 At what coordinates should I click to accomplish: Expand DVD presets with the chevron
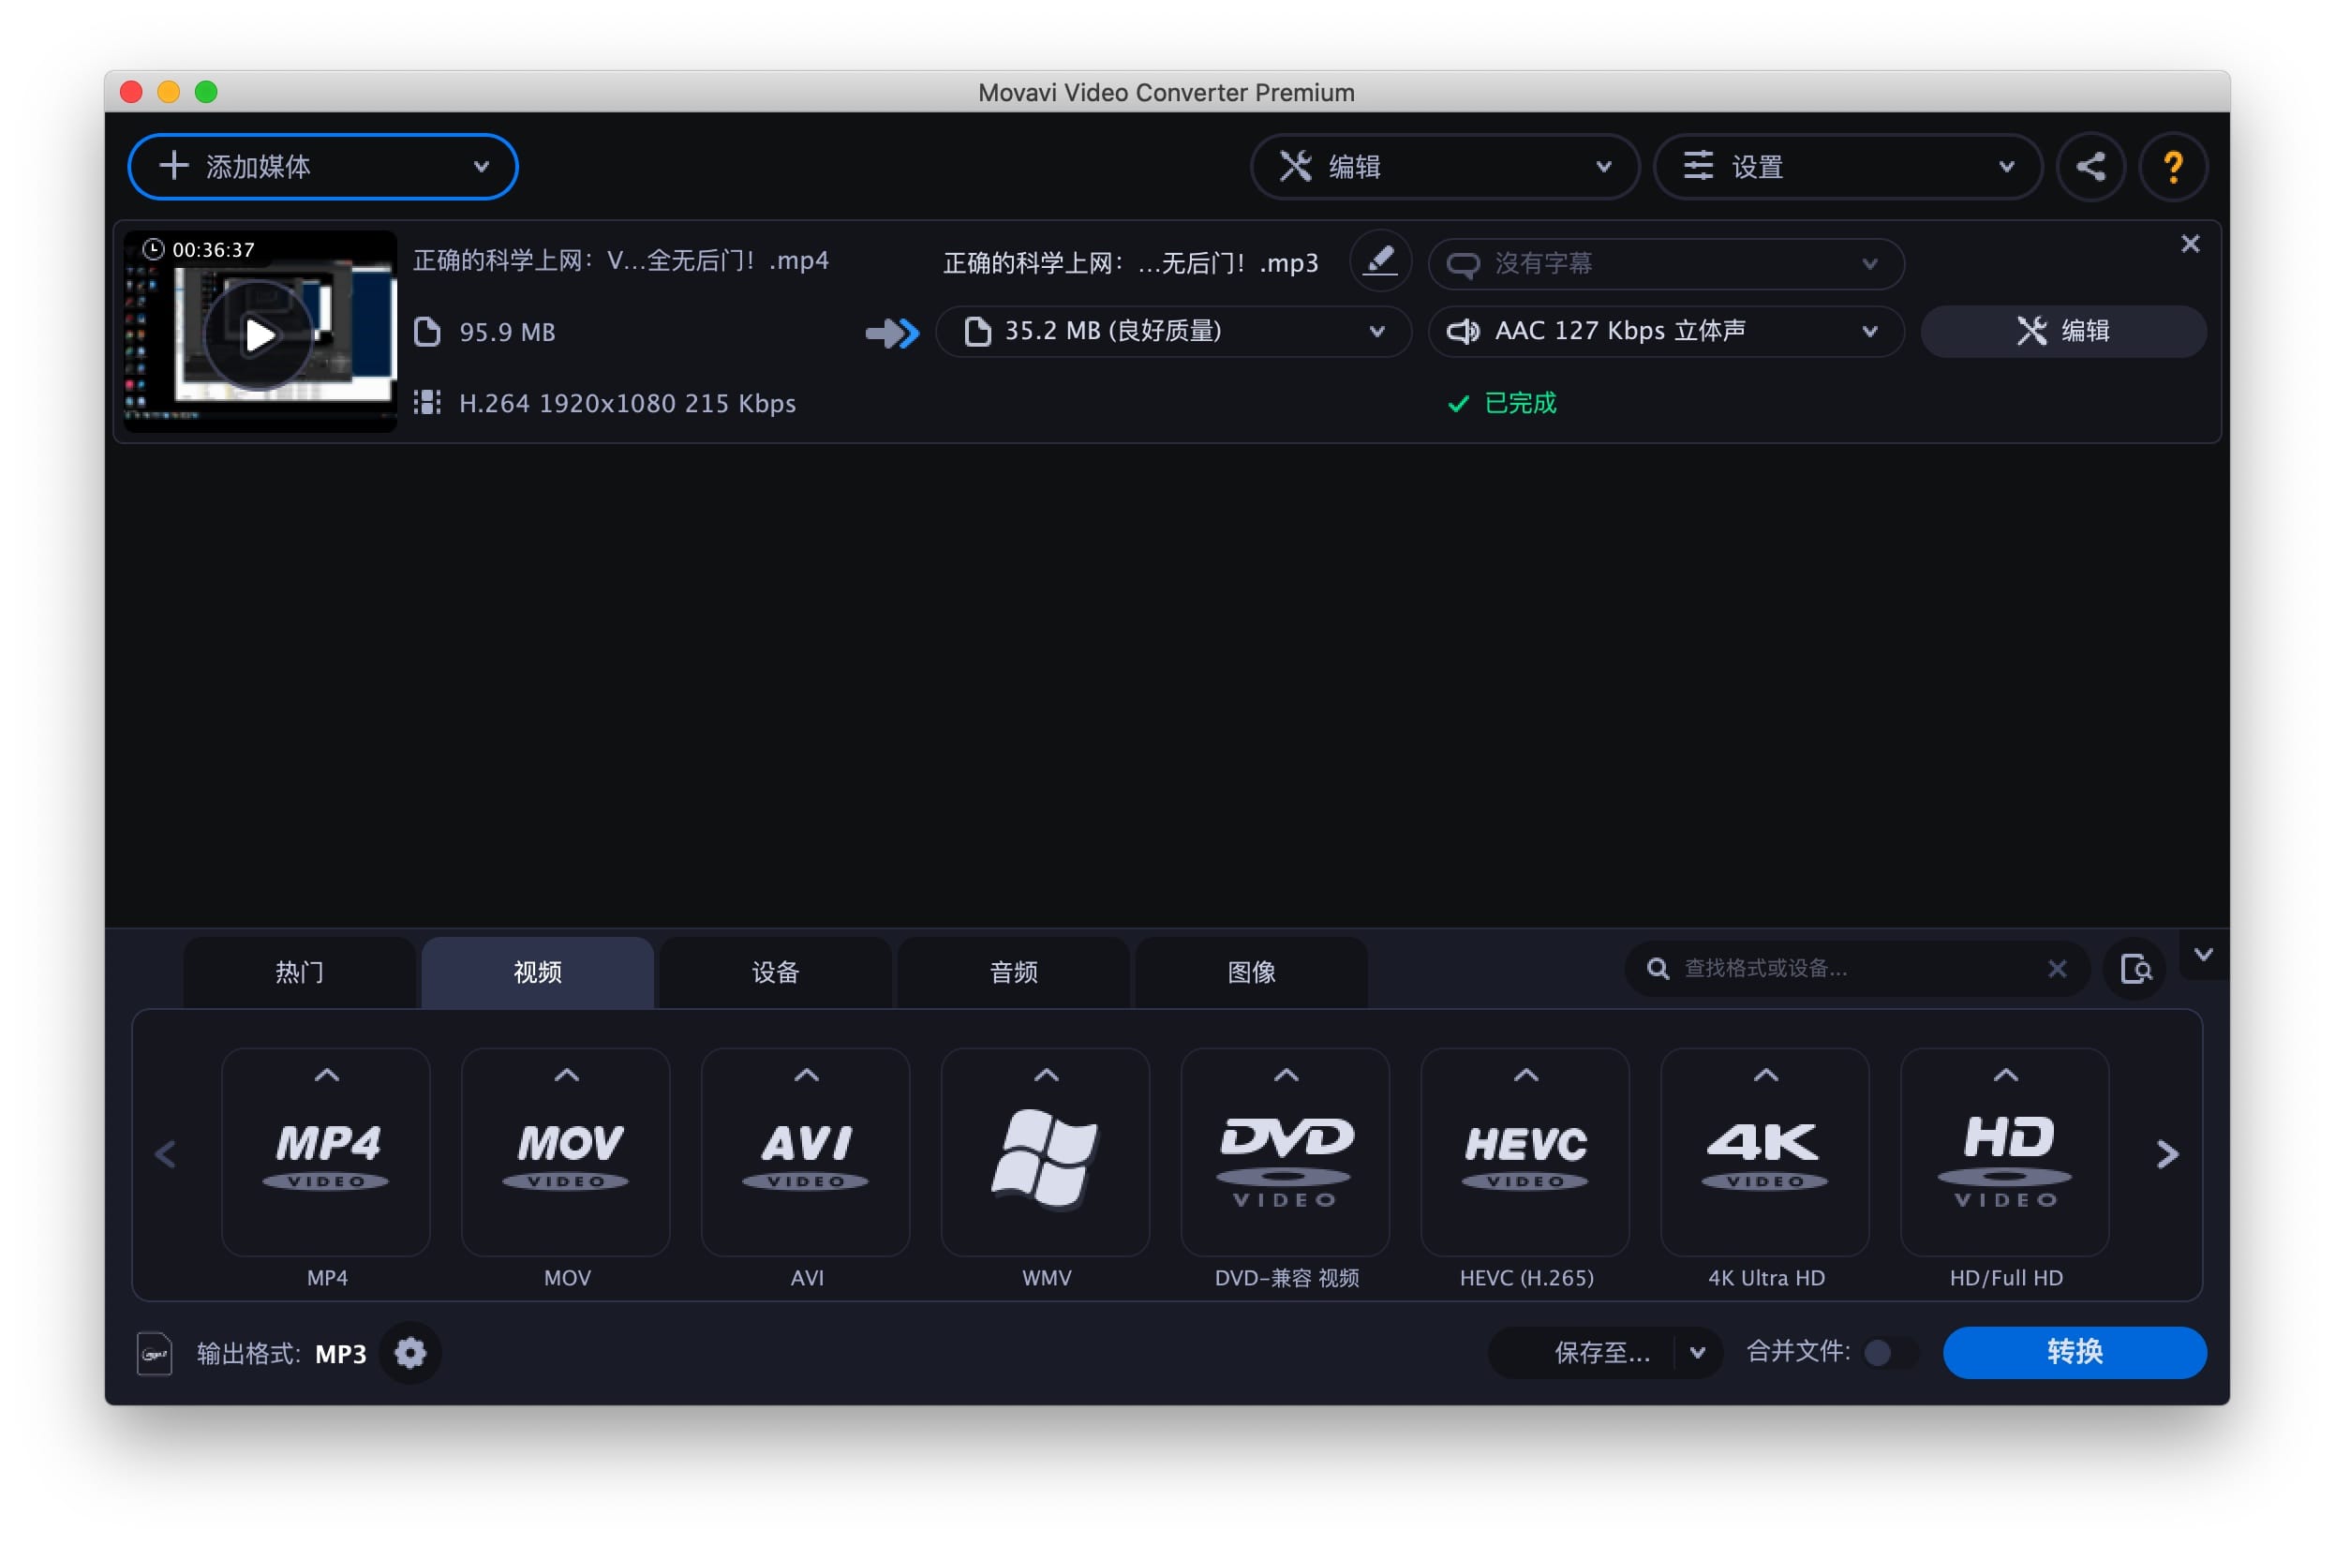pyautogui.click(x=1286, y=1076)
